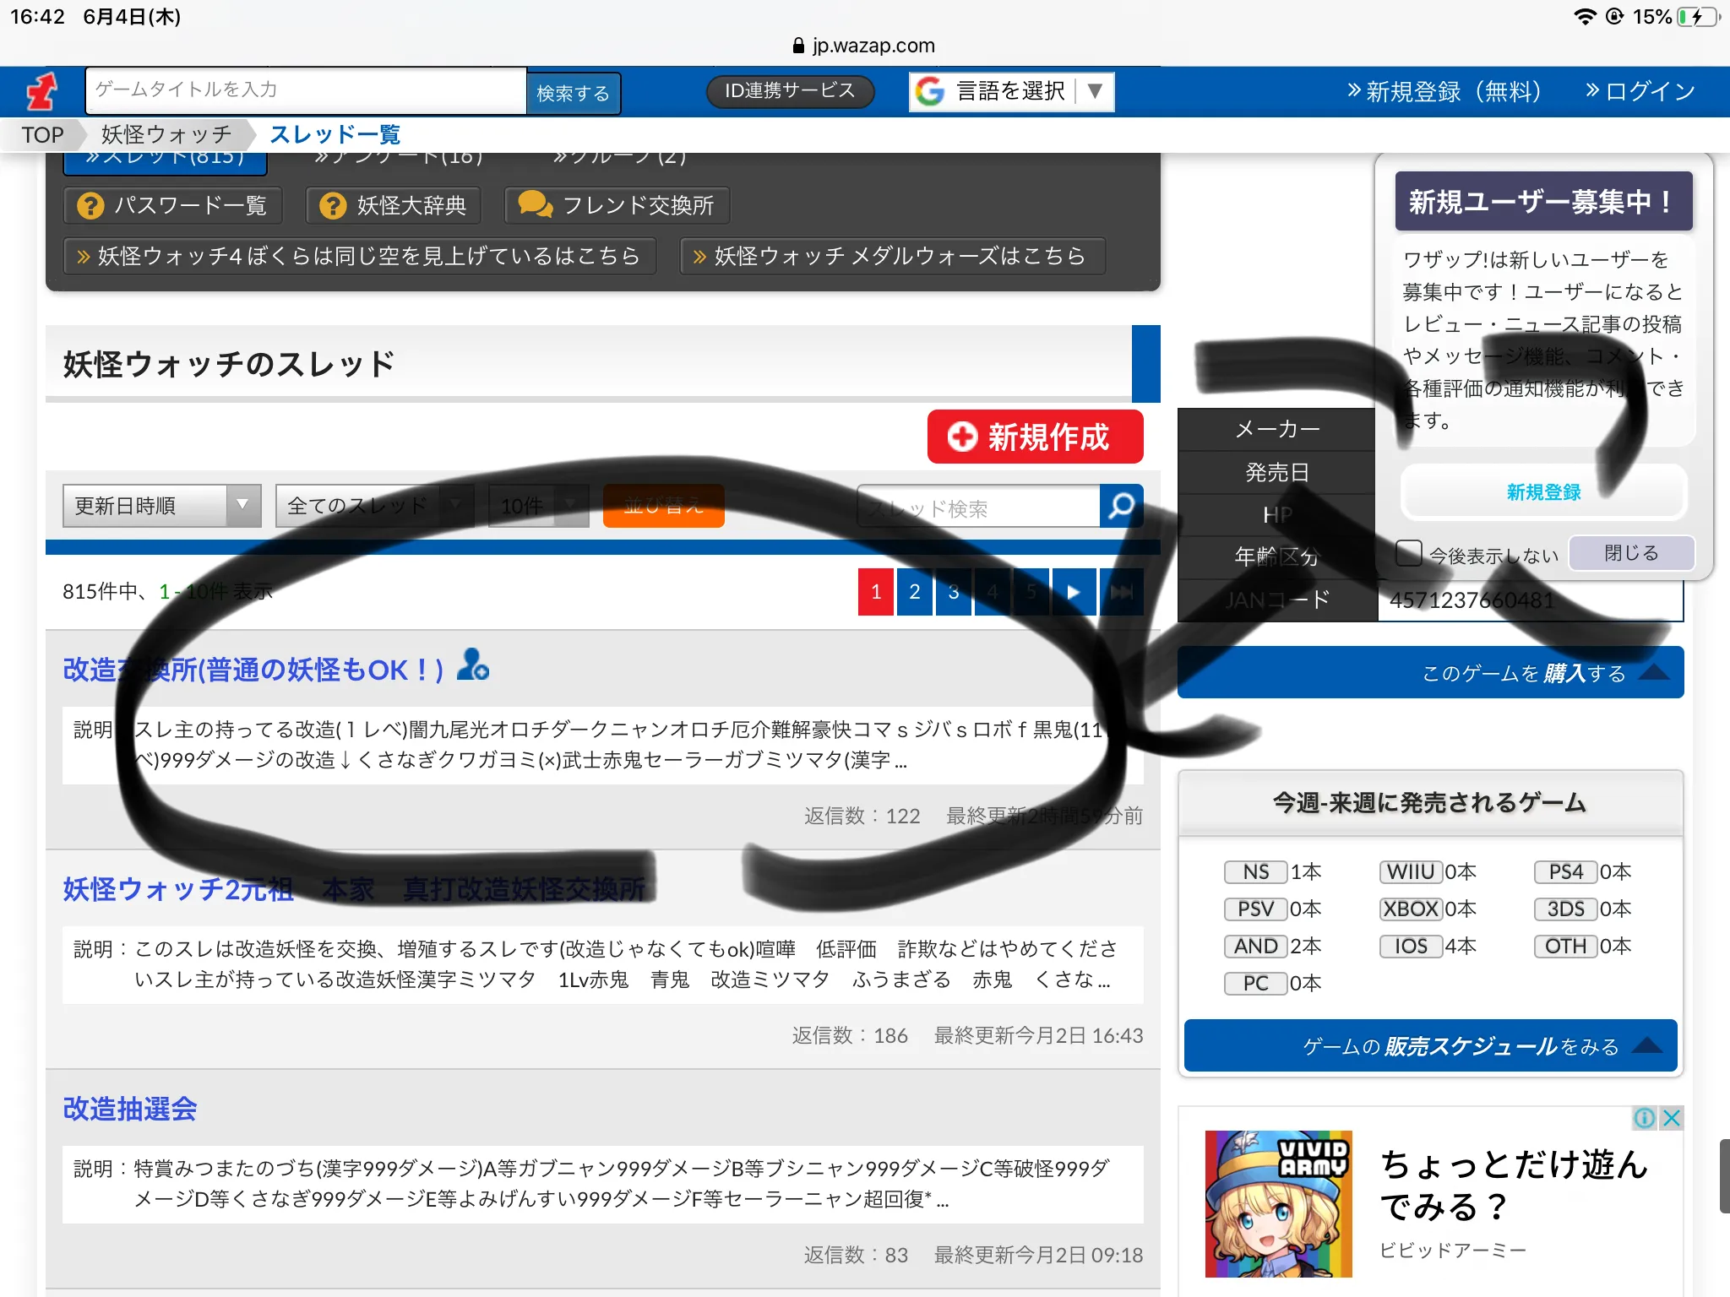The height and width of the screenshot is (1297, 1730).
Task: Click the フレンド交換所 chat bubble icon
Action: coord(535,204)
